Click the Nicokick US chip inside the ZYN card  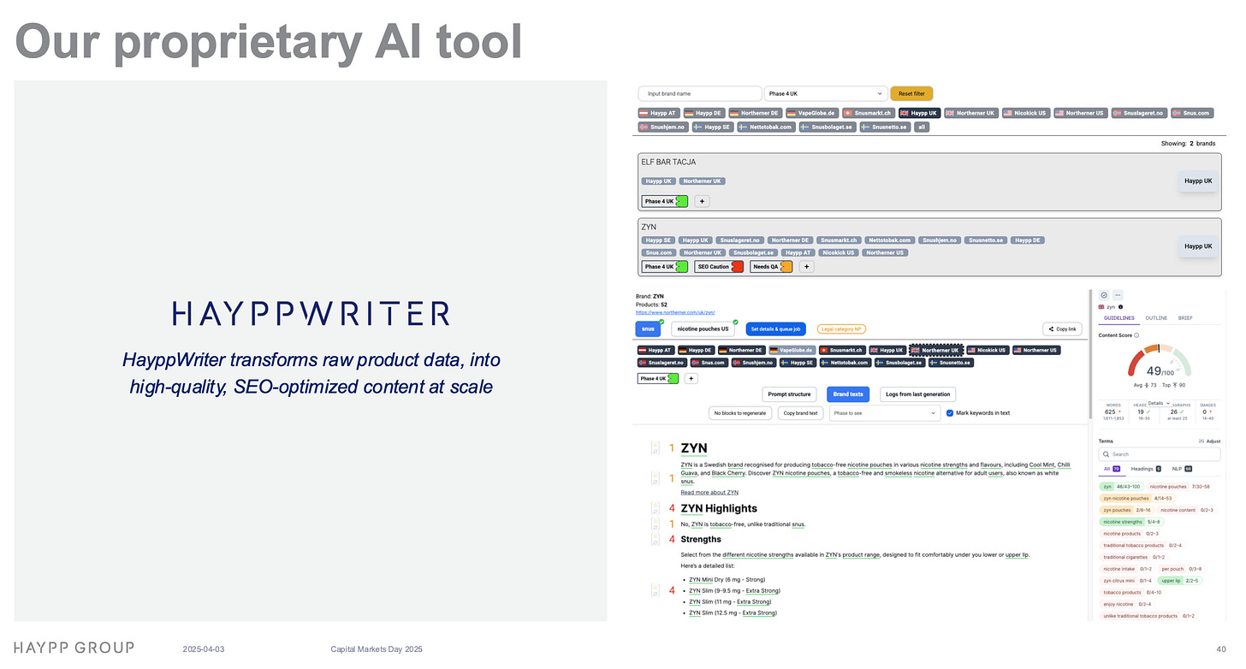click(x=838, y=252)
